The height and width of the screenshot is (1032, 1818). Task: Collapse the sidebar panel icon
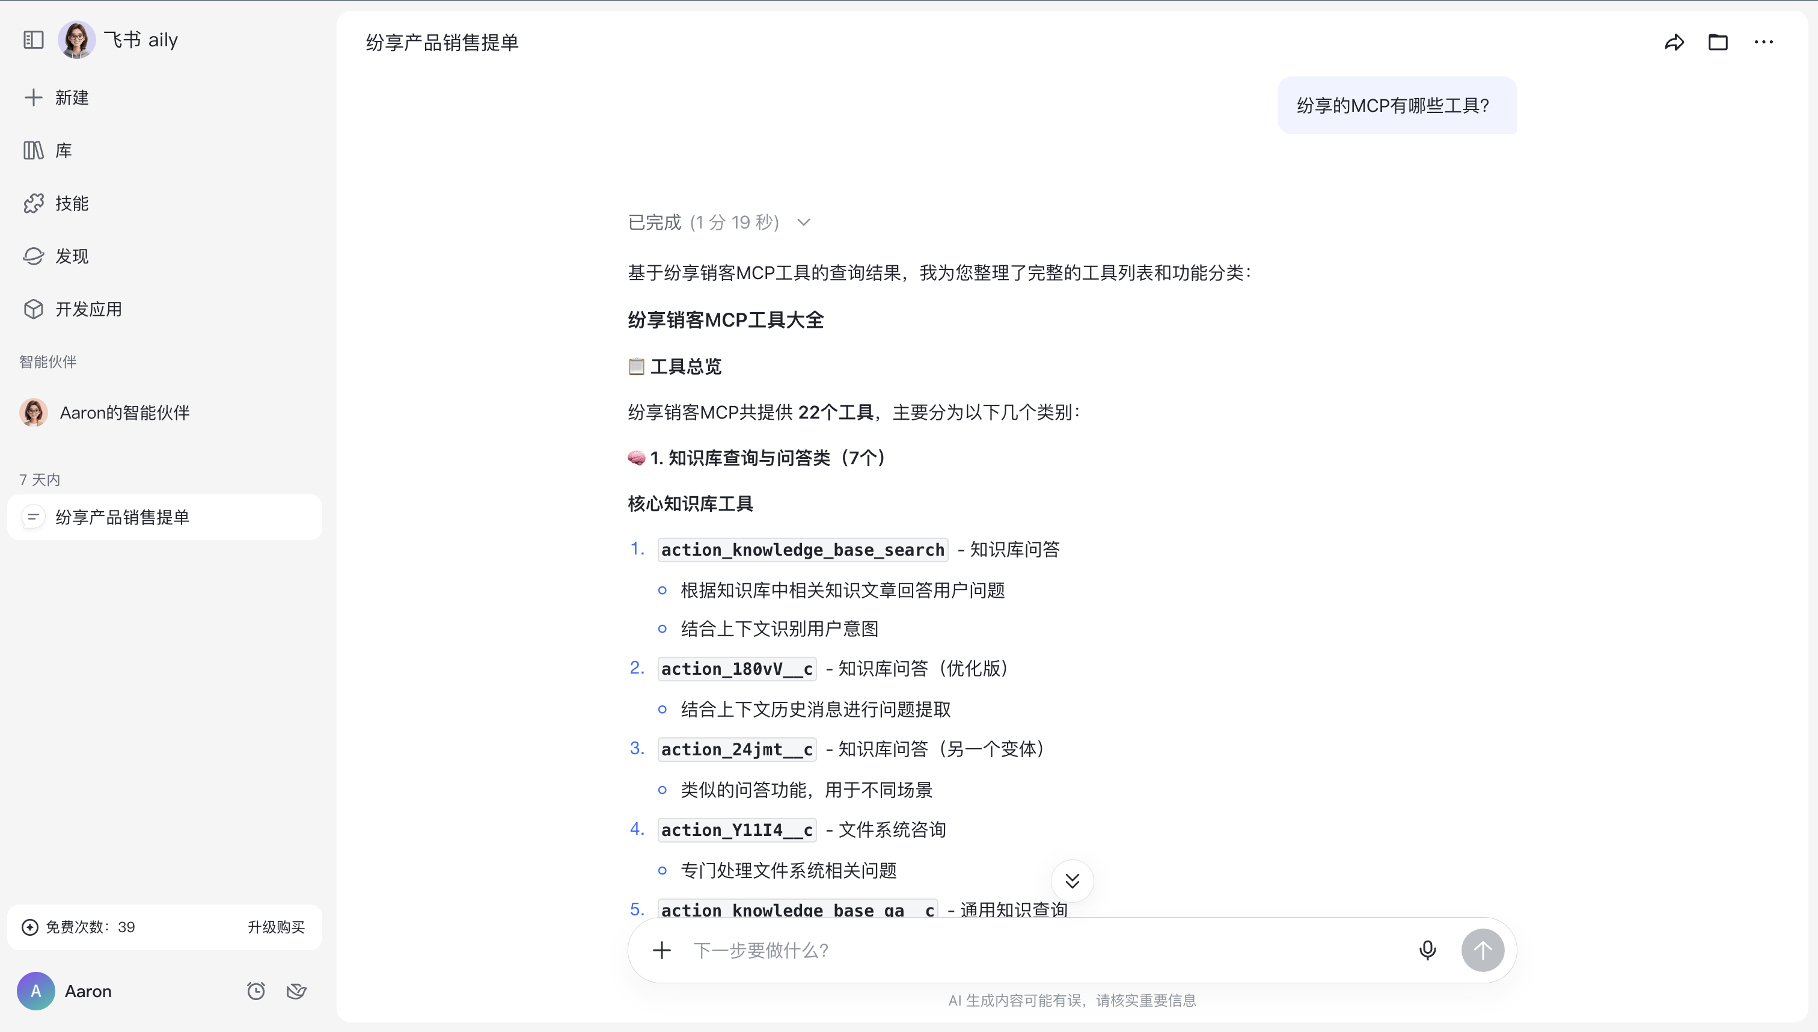(x=33, y=40)
